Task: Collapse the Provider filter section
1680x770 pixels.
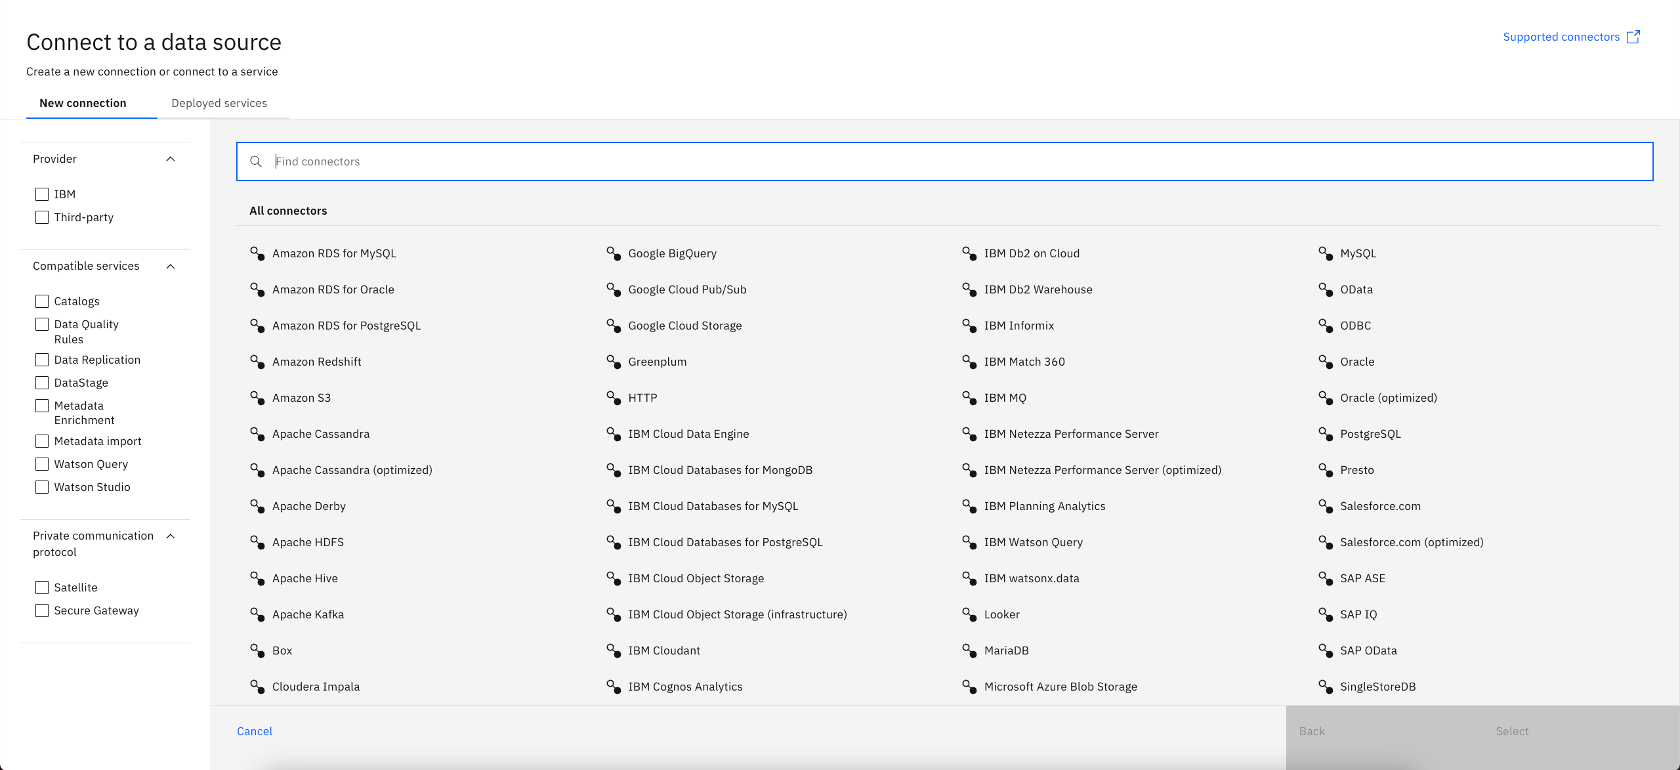Action: (x=171, y=159)
